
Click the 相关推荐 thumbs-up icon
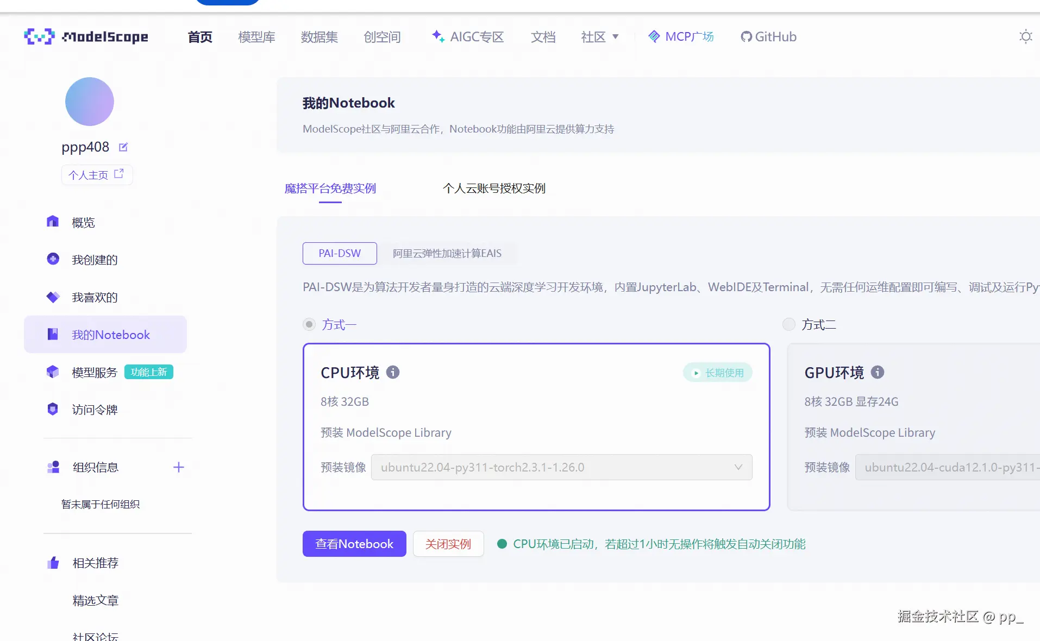coord(53,563)
